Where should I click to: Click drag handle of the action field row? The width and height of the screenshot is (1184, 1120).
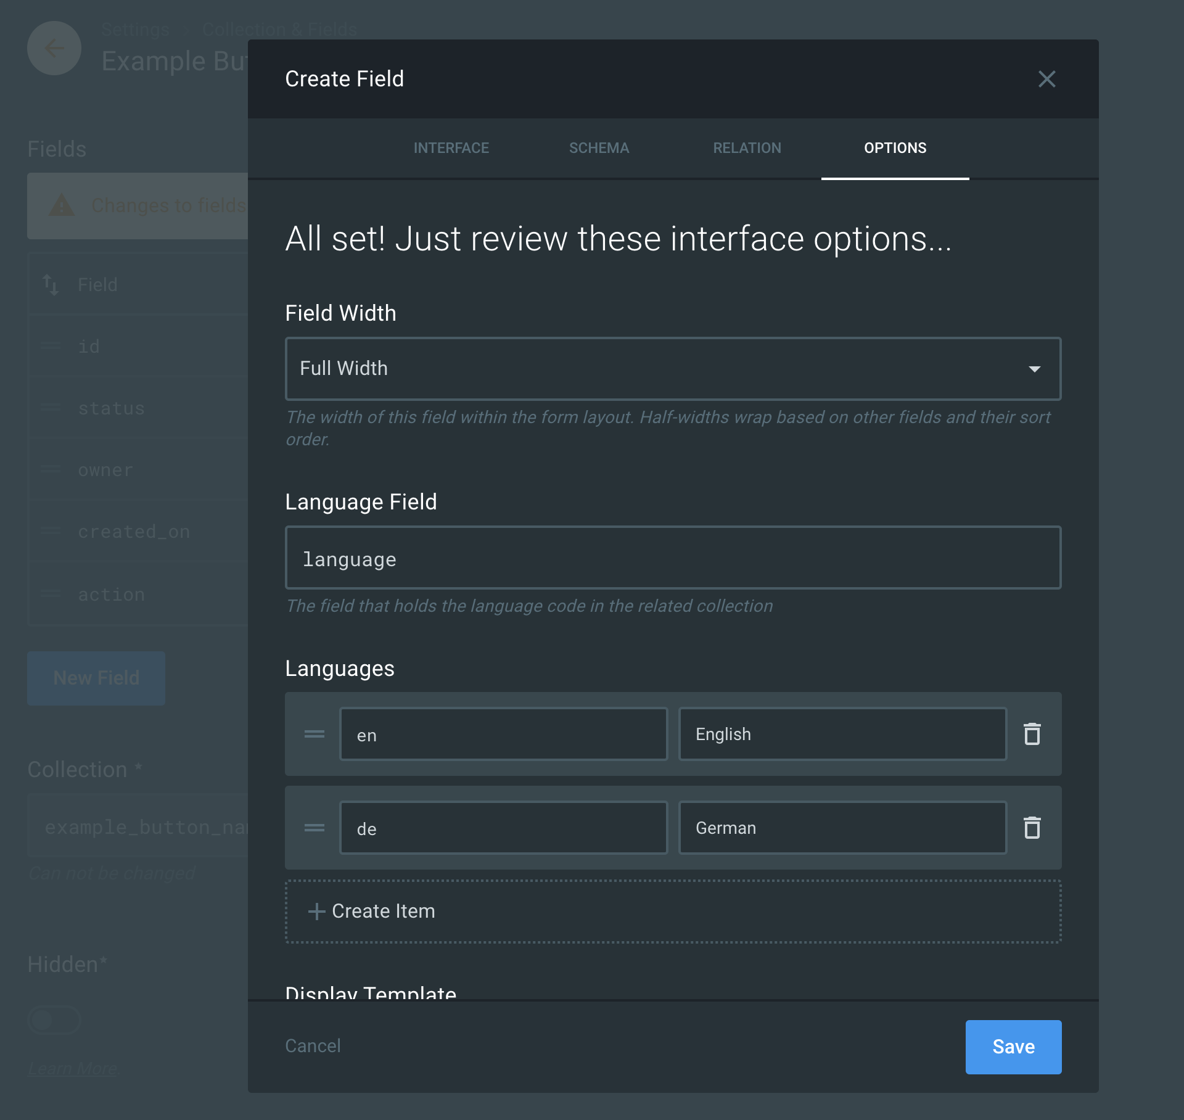pyautogui.click(x=51, y=594)
